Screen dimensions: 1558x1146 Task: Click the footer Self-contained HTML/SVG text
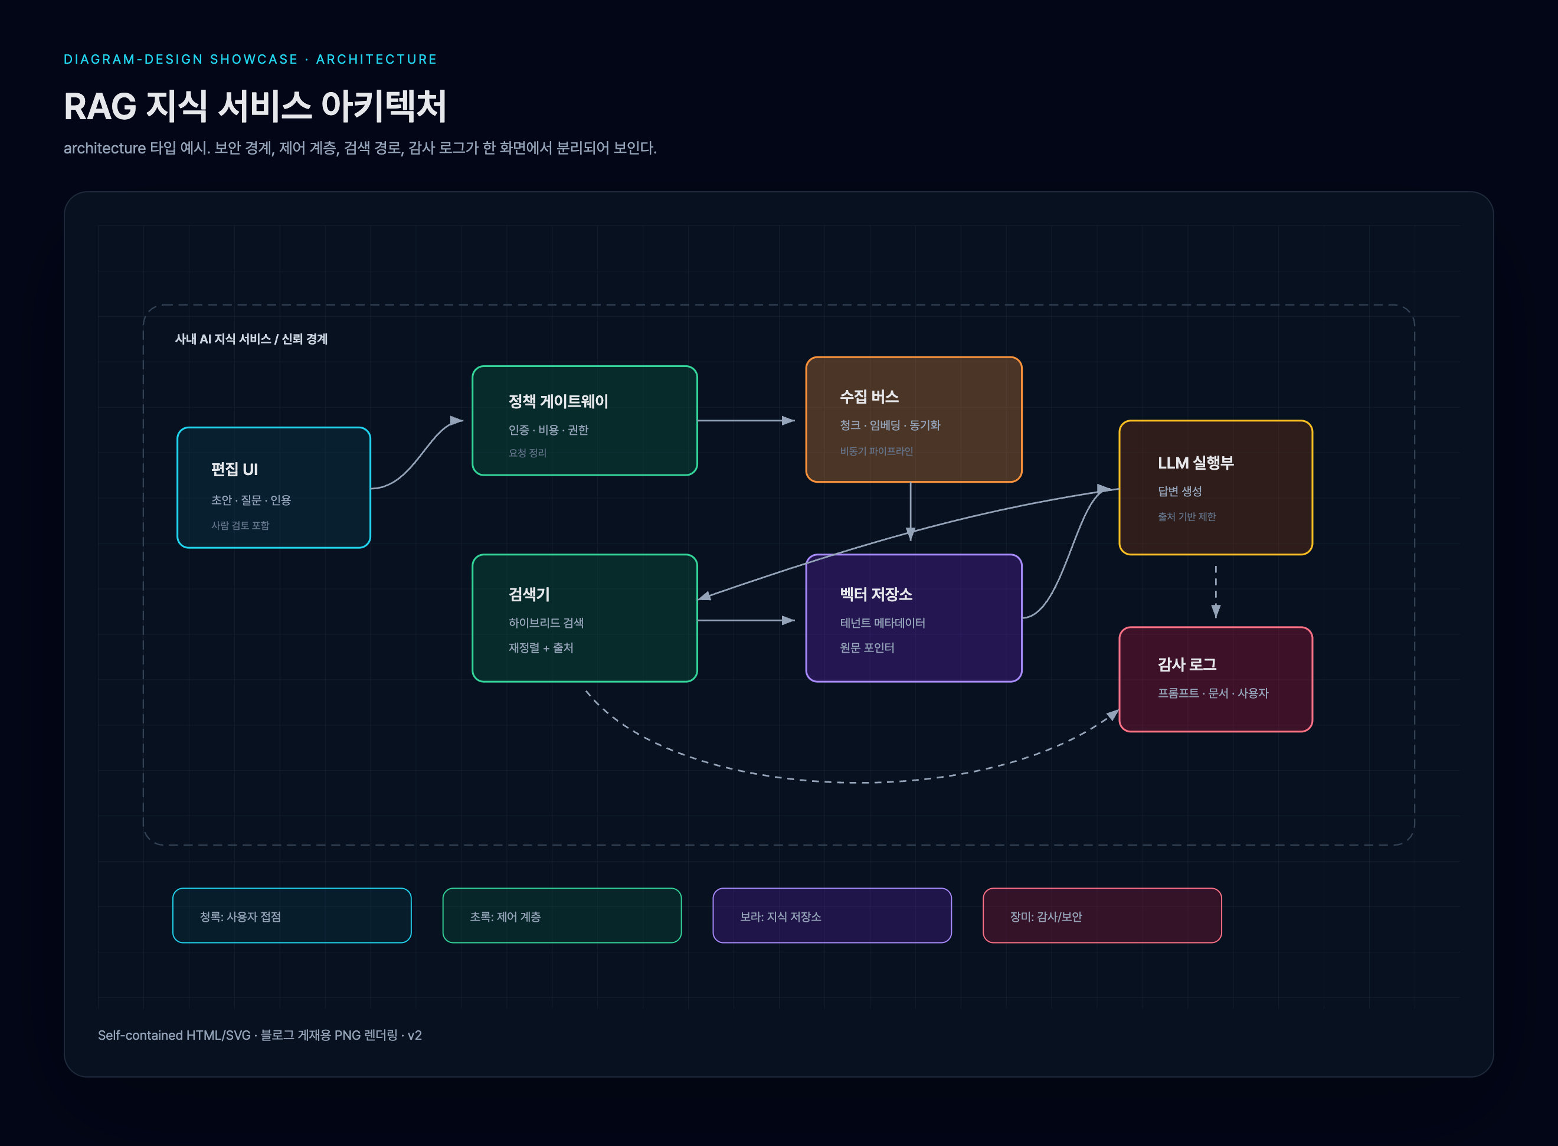(260, 1034)
